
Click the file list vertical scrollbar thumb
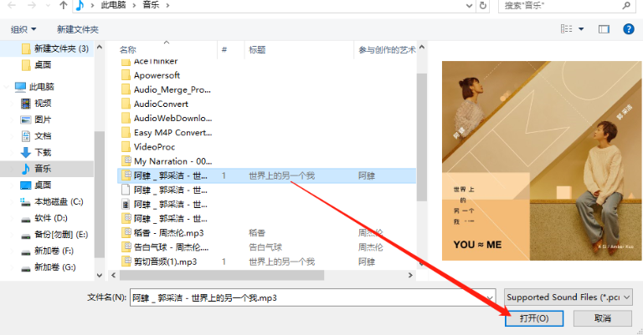[422, 138]
